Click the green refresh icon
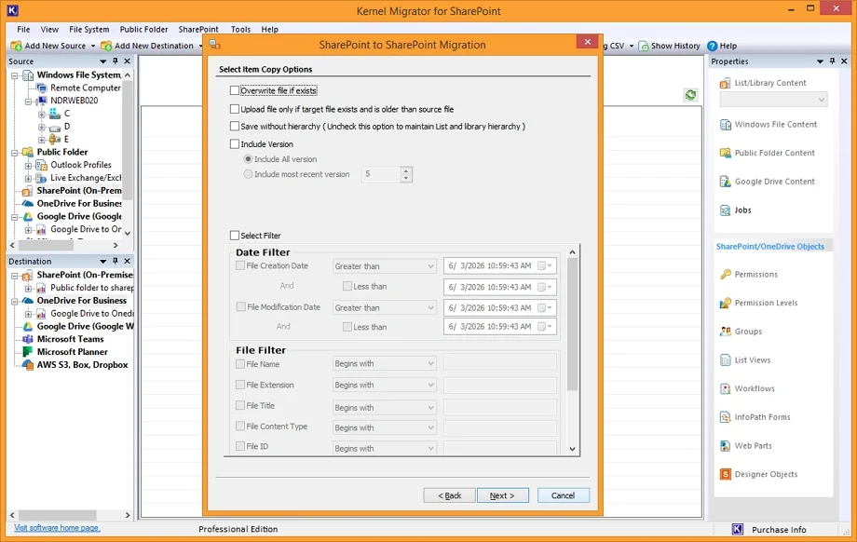Image resolution: width=857 pixels, height=542 pixels. click(690, 95)
